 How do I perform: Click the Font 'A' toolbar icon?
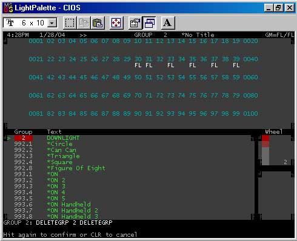coord(168,23)
